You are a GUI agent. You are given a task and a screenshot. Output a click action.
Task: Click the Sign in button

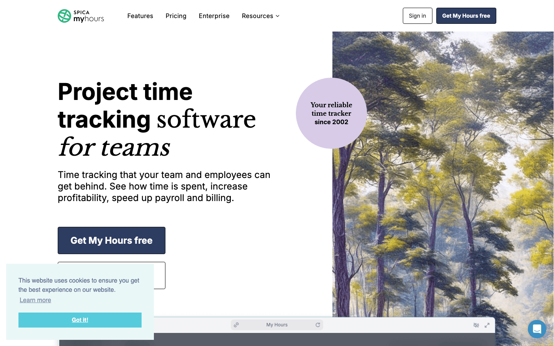[x=417, y=16]
